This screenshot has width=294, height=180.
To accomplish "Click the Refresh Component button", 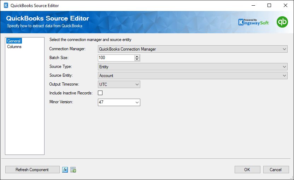I will click(x=33, y=170).
